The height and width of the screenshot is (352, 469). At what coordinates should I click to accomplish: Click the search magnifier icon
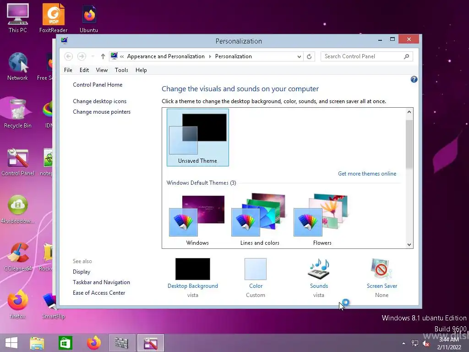(406, 56)
